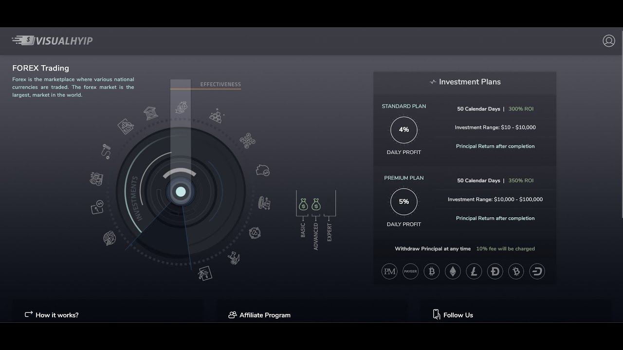
Task: Click 'Investment Range: $10 - $10,000'
Action: (495, 127)
